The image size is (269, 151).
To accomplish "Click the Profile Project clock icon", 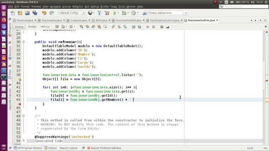I will pos(134,13).
